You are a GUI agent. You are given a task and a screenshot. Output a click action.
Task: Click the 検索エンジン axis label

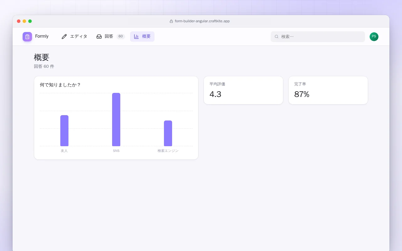point(168,151)
